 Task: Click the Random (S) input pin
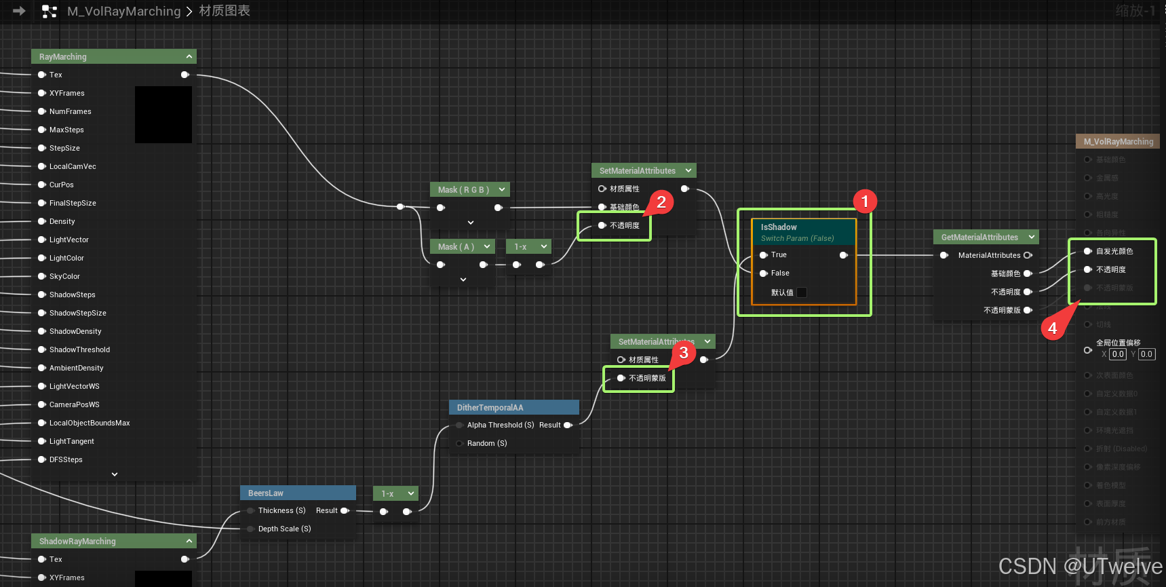pyautogui.click(x=460, y=443)
